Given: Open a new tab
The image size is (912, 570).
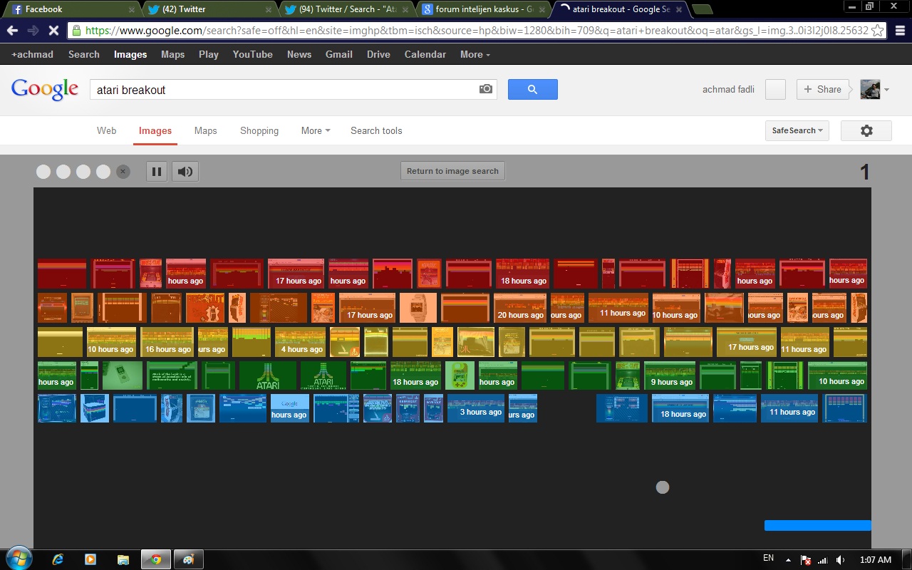Looking at the screenshot, I should 702,9.
